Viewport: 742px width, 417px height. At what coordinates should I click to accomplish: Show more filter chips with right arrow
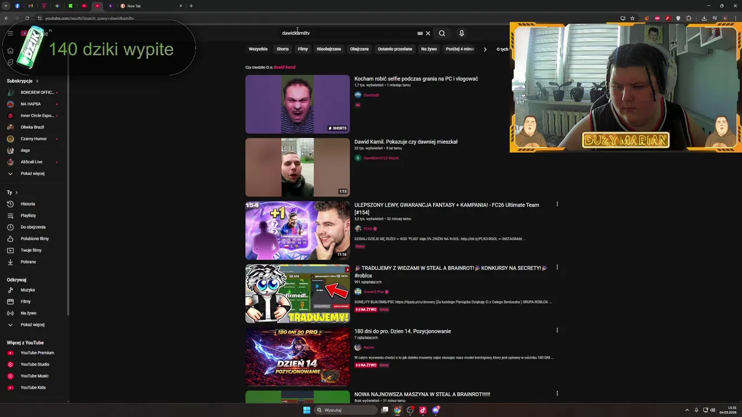coord(485,49)
